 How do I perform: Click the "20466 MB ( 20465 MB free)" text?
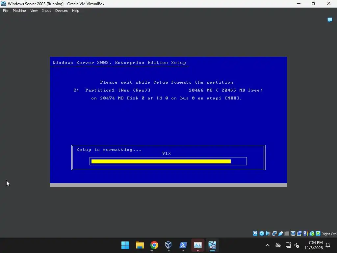(x=226, y=90)
